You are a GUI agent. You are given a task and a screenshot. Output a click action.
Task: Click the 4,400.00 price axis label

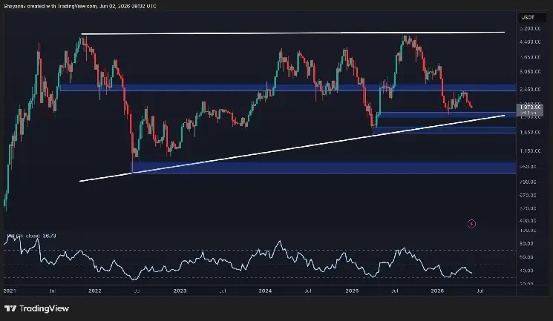(530, 42)
